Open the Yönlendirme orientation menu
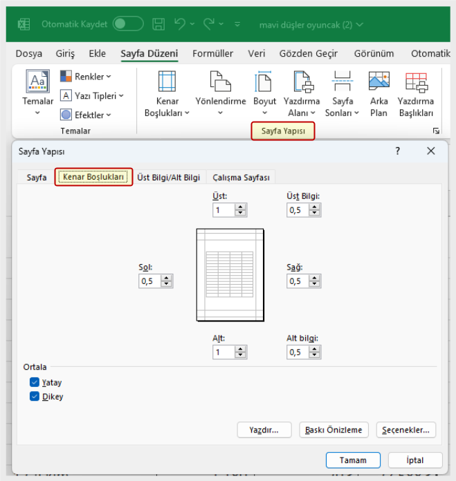Image resolution: width=456 pixels, height=481 pixels. (221, 93)
